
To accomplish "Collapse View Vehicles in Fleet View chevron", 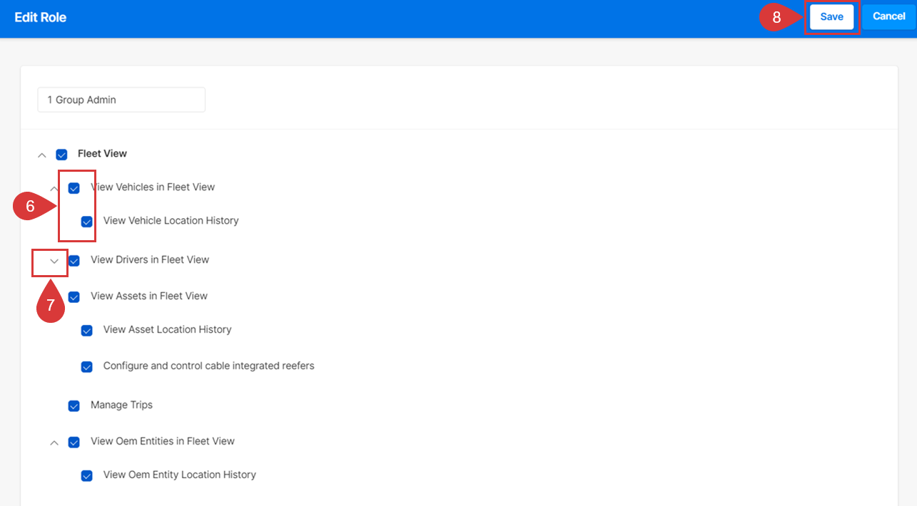I will (54, 188).
